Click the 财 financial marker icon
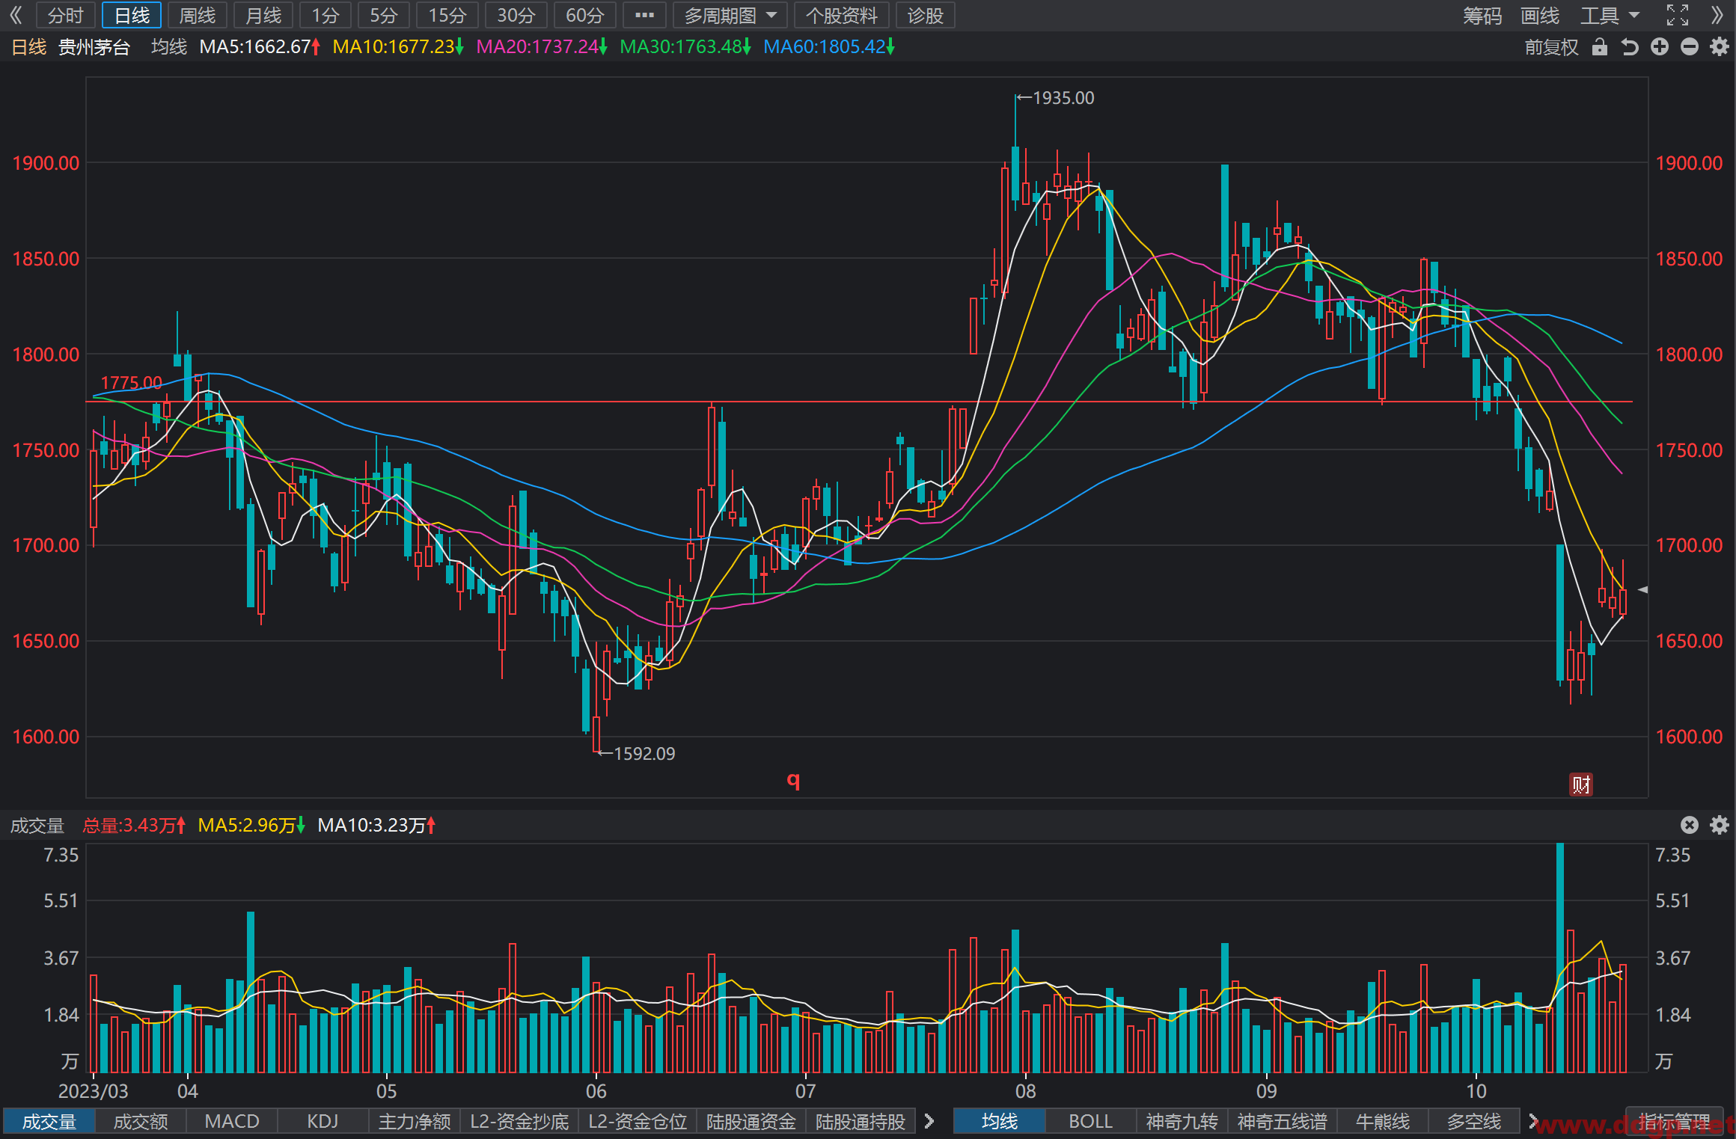Viewport: 1736px width, 1139px height. (x=1581, y=785)
